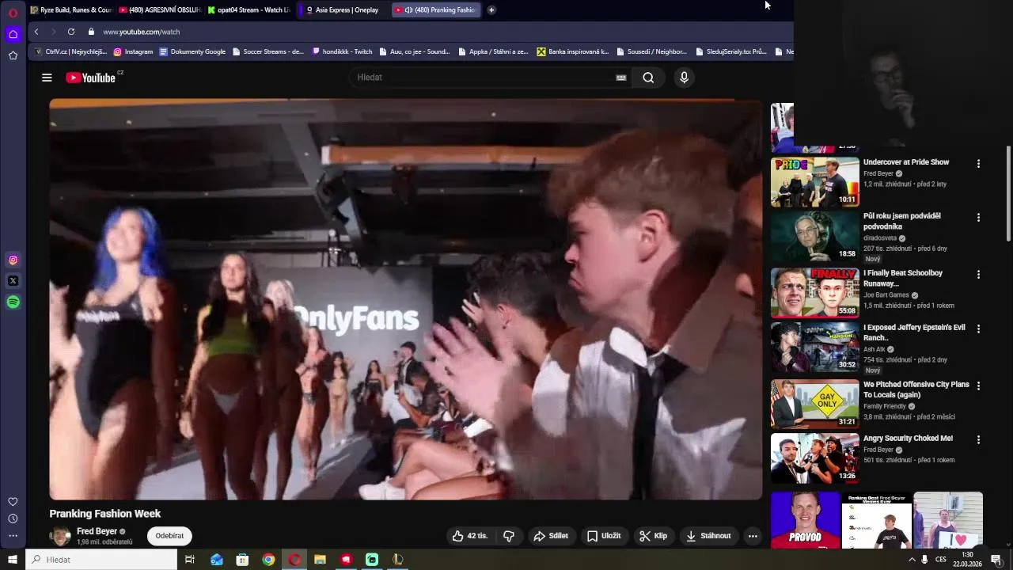This screenshot has width=1013, height=570.
Task: Dislike the video with thumbs-down icon
Action: tap(509, 536)
